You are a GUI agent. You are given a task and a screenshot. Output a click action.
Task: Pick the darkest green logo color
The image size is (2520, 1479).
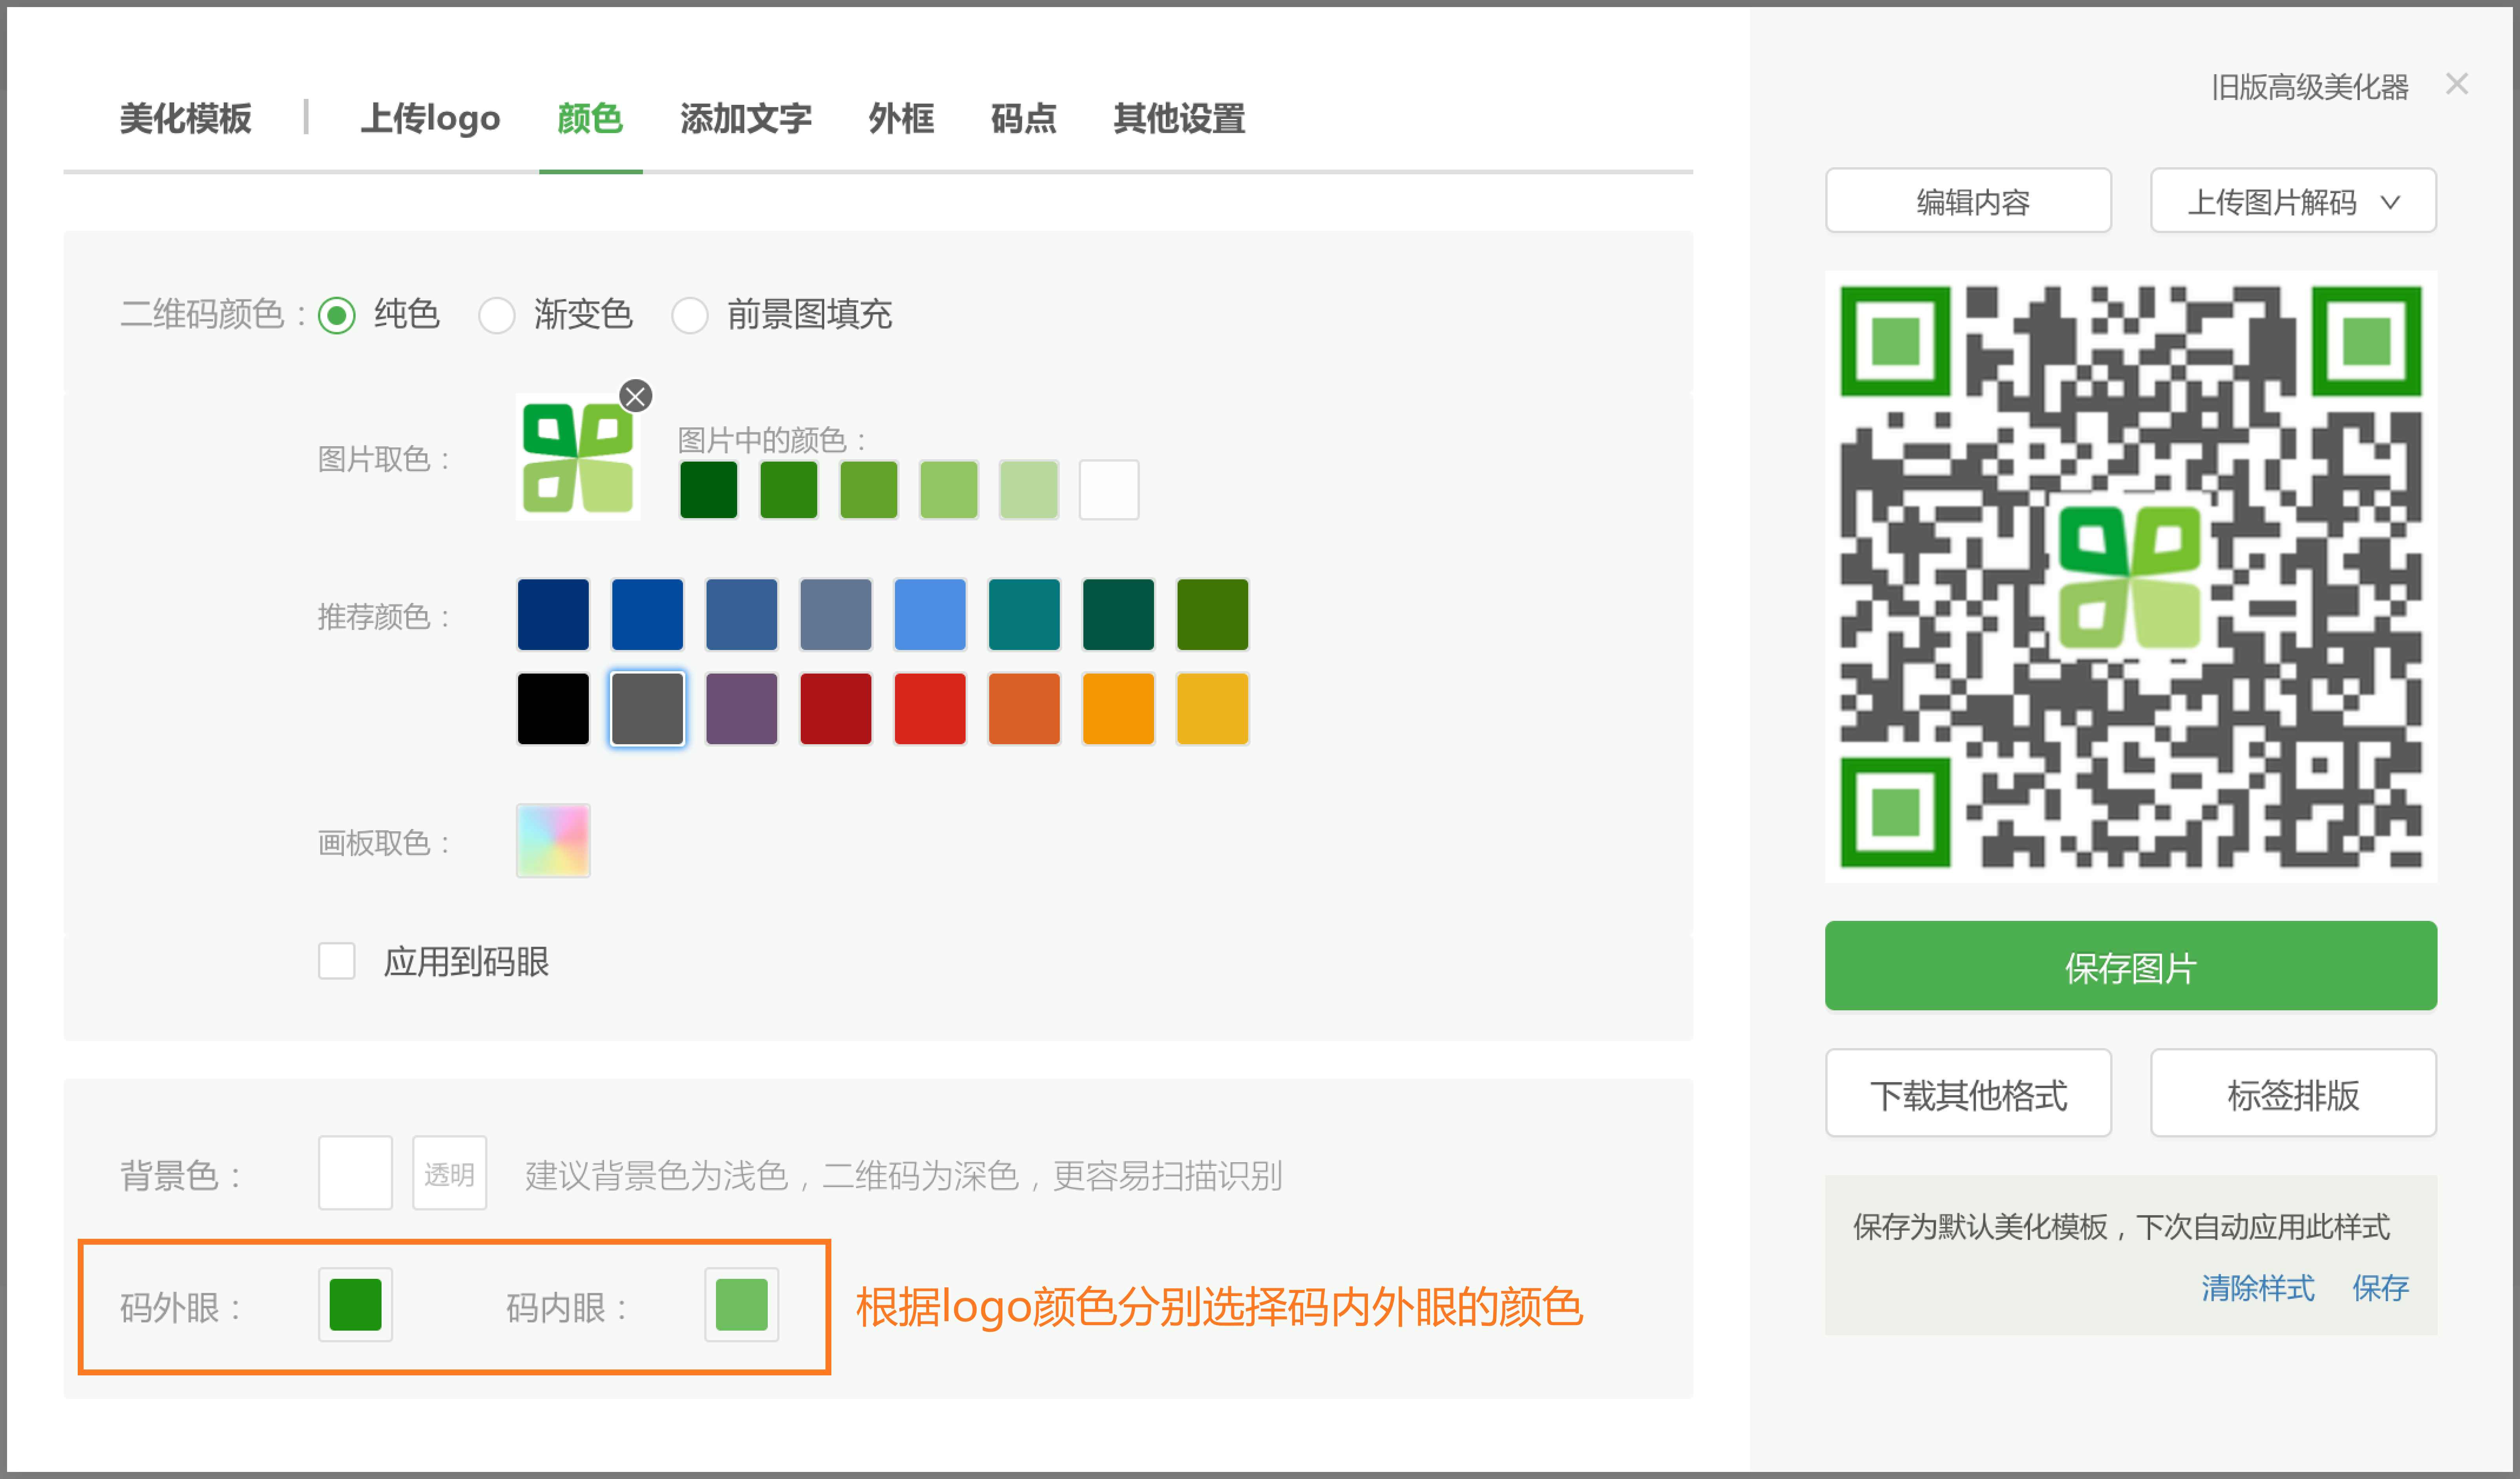[708, 490]
